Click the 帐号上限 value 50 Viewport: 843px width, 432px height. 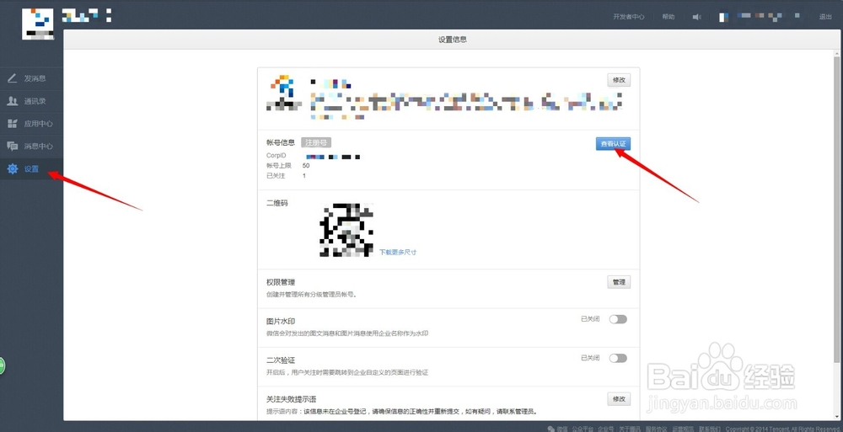tap(306, 166)
